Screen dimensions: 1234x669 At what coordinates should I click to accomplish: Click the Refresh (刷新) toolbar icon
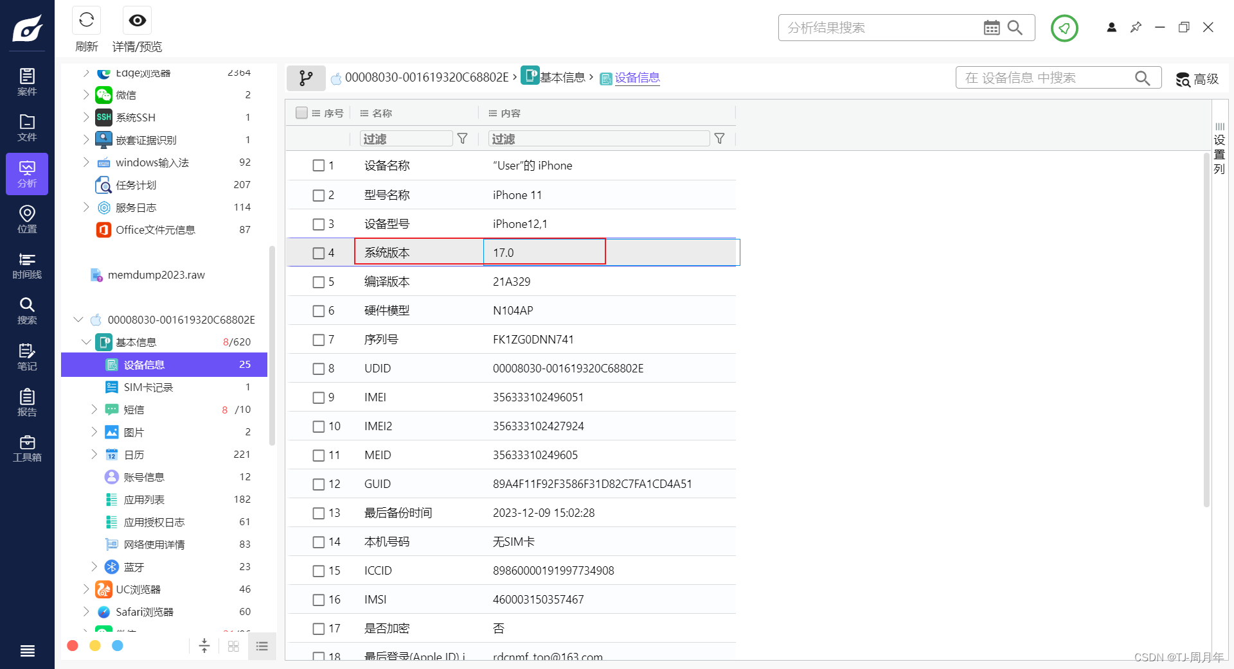86,21
